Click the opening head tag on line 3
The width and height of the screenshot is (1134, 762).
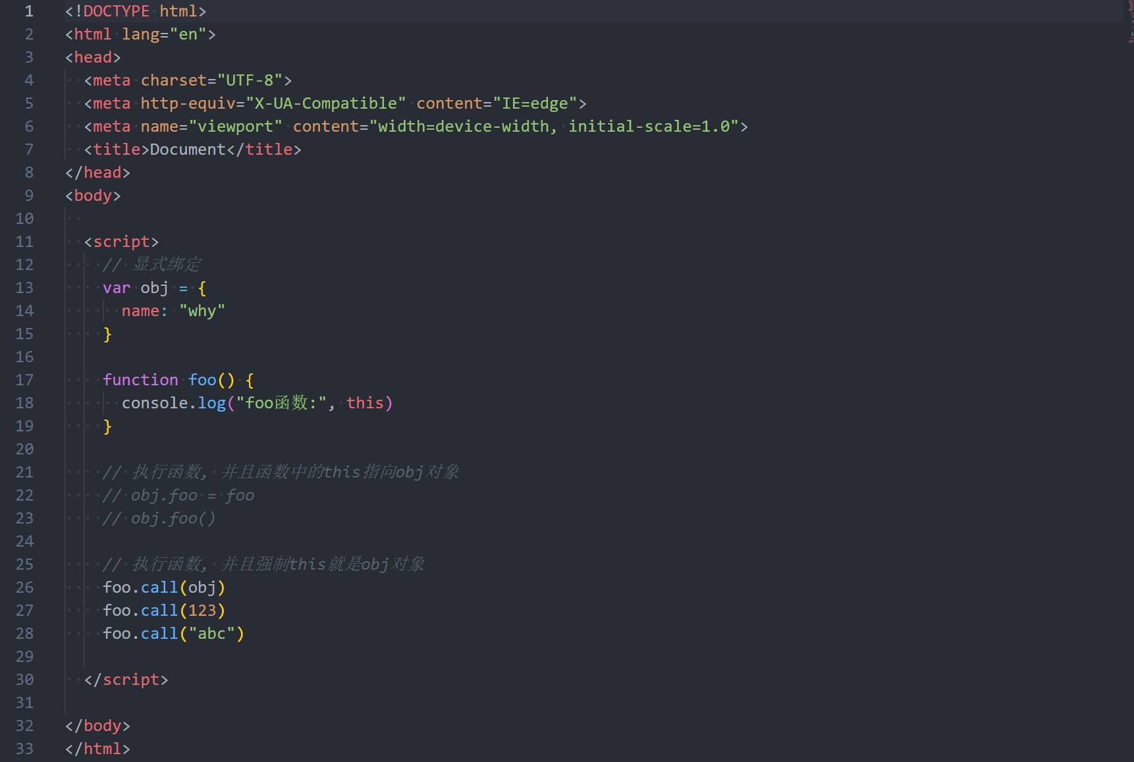tap(93, 57)
